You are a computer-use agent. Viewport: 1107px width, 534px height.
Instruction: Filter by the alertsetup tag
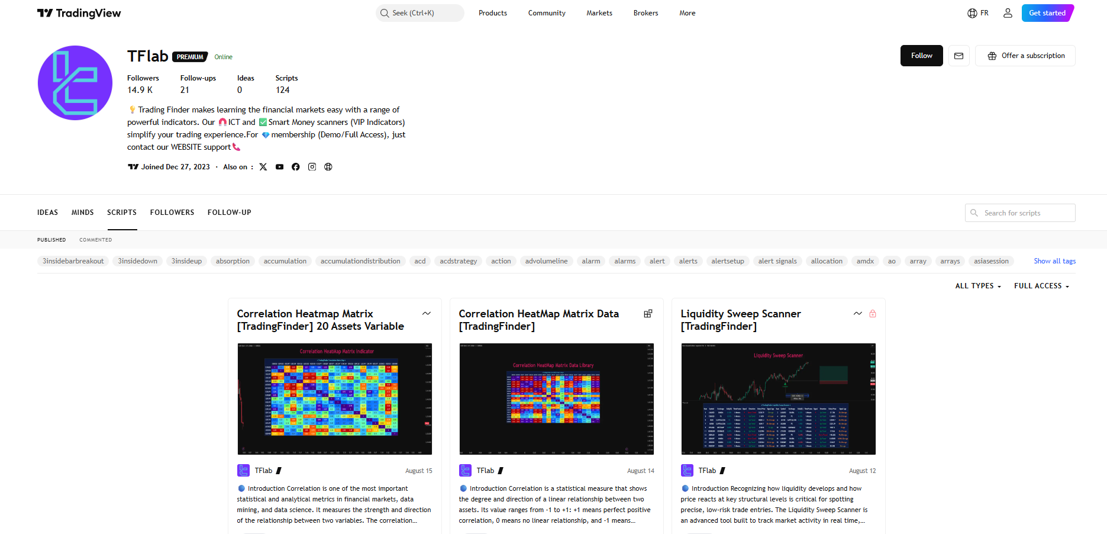coord(728,261)
